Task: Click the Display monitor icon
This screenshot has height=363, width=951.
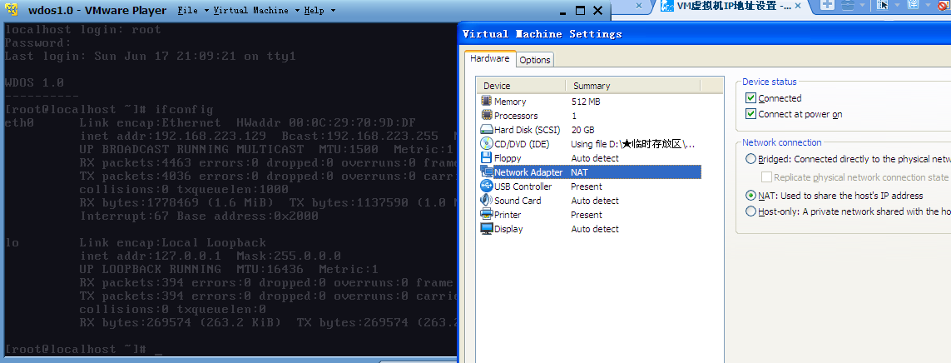Action: point(487,228)
